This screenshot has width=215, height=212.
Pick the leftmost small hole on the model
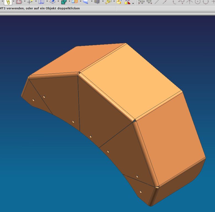tap(33, 100)
